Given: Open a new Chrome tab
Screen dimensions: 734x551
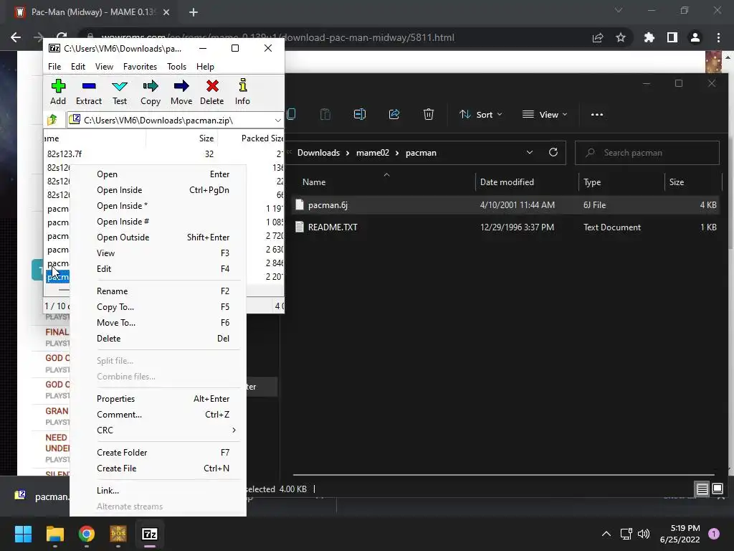Looking at the screenshot, I should point(194,12).
